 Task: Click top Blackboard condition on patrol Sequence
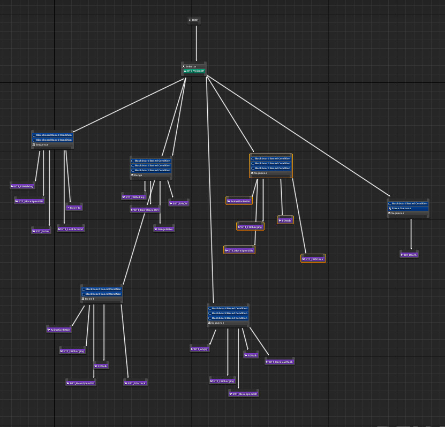pos(52,135)
